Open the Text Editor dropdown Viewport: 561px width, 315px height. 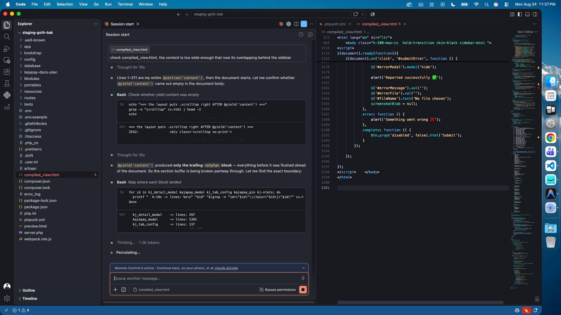point(527,32)
